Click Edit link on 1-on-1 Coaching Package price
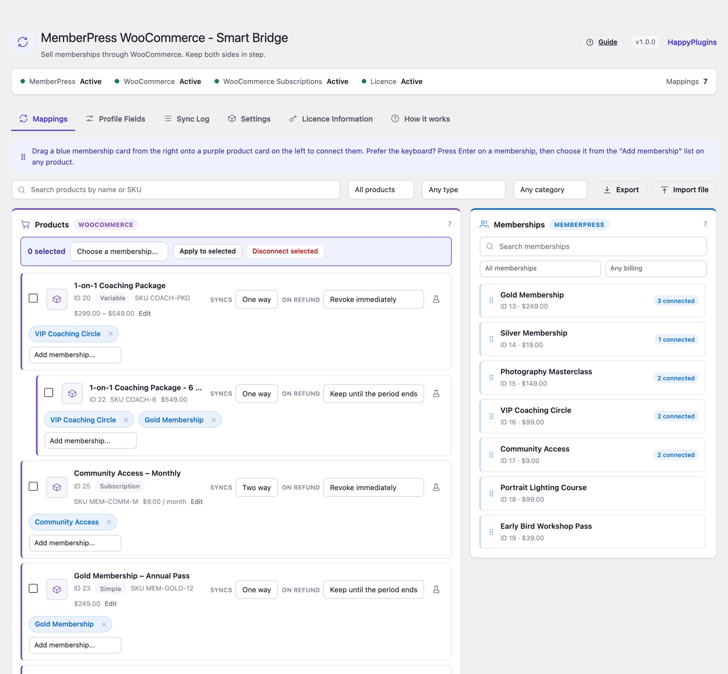The image size is (728, 674). click(145, 313)
